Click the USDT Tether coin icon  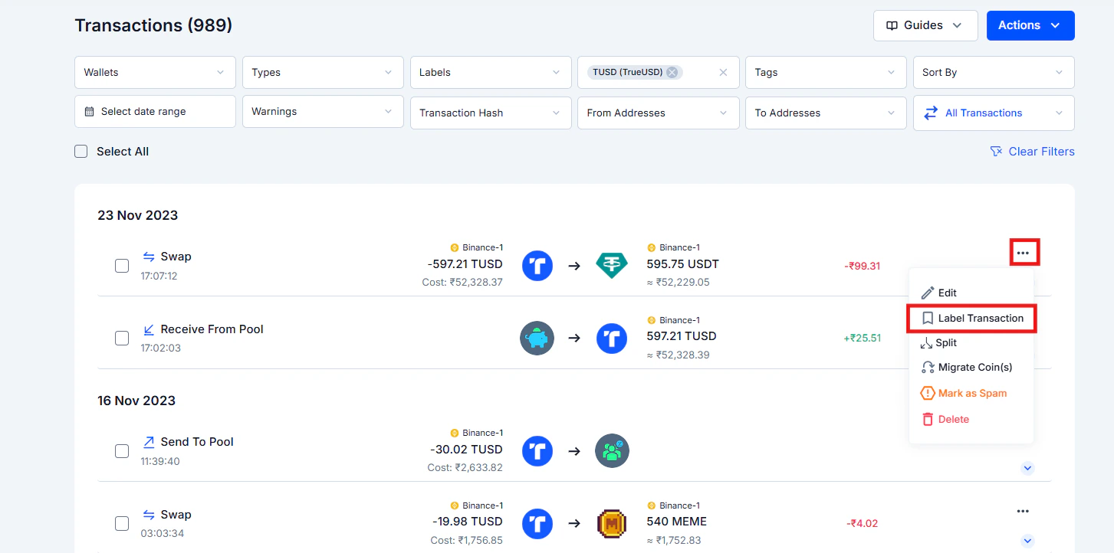(611, 266)
